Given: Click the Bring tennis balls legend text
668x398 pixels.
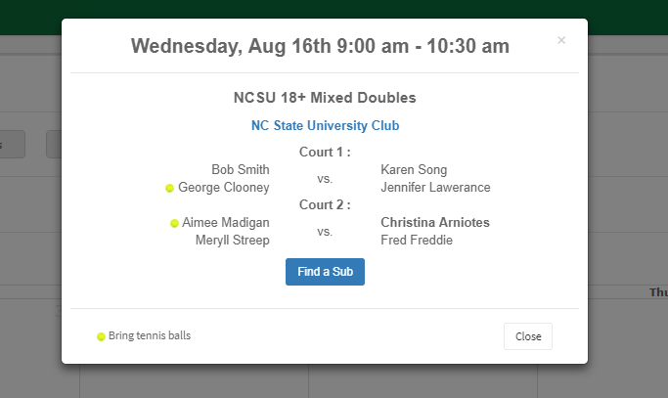Looking at the screenshot, I should point(150,336).
